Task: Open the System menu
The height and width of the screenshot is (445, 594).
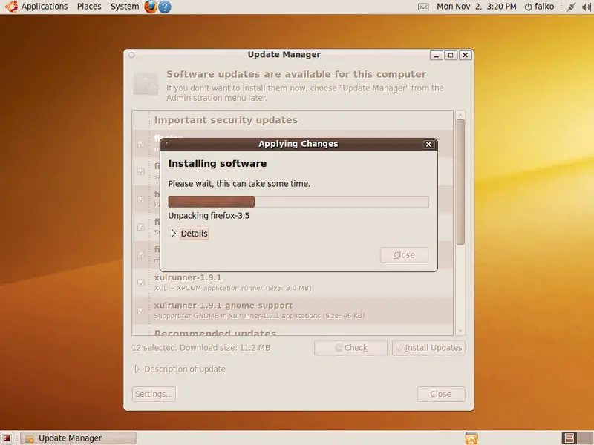Action: (x=125, y=7)
